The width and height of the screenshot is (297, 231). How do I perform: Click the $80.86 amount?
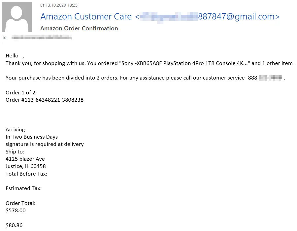tap(14, 225)
